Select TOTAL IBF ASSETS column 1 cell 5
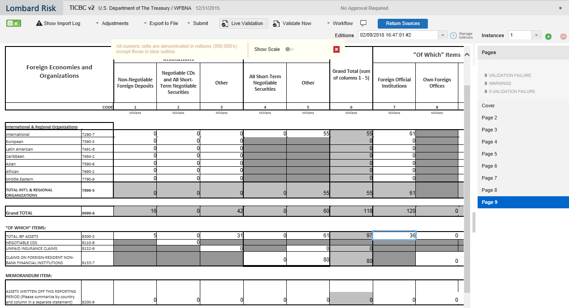Viewport: 569px width, 308px height. pos(135,236)
